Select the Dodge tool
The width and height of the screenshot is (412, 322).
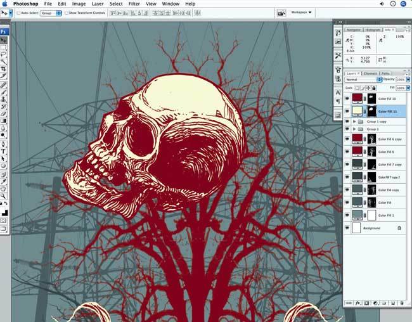click(x=4, y=135)
